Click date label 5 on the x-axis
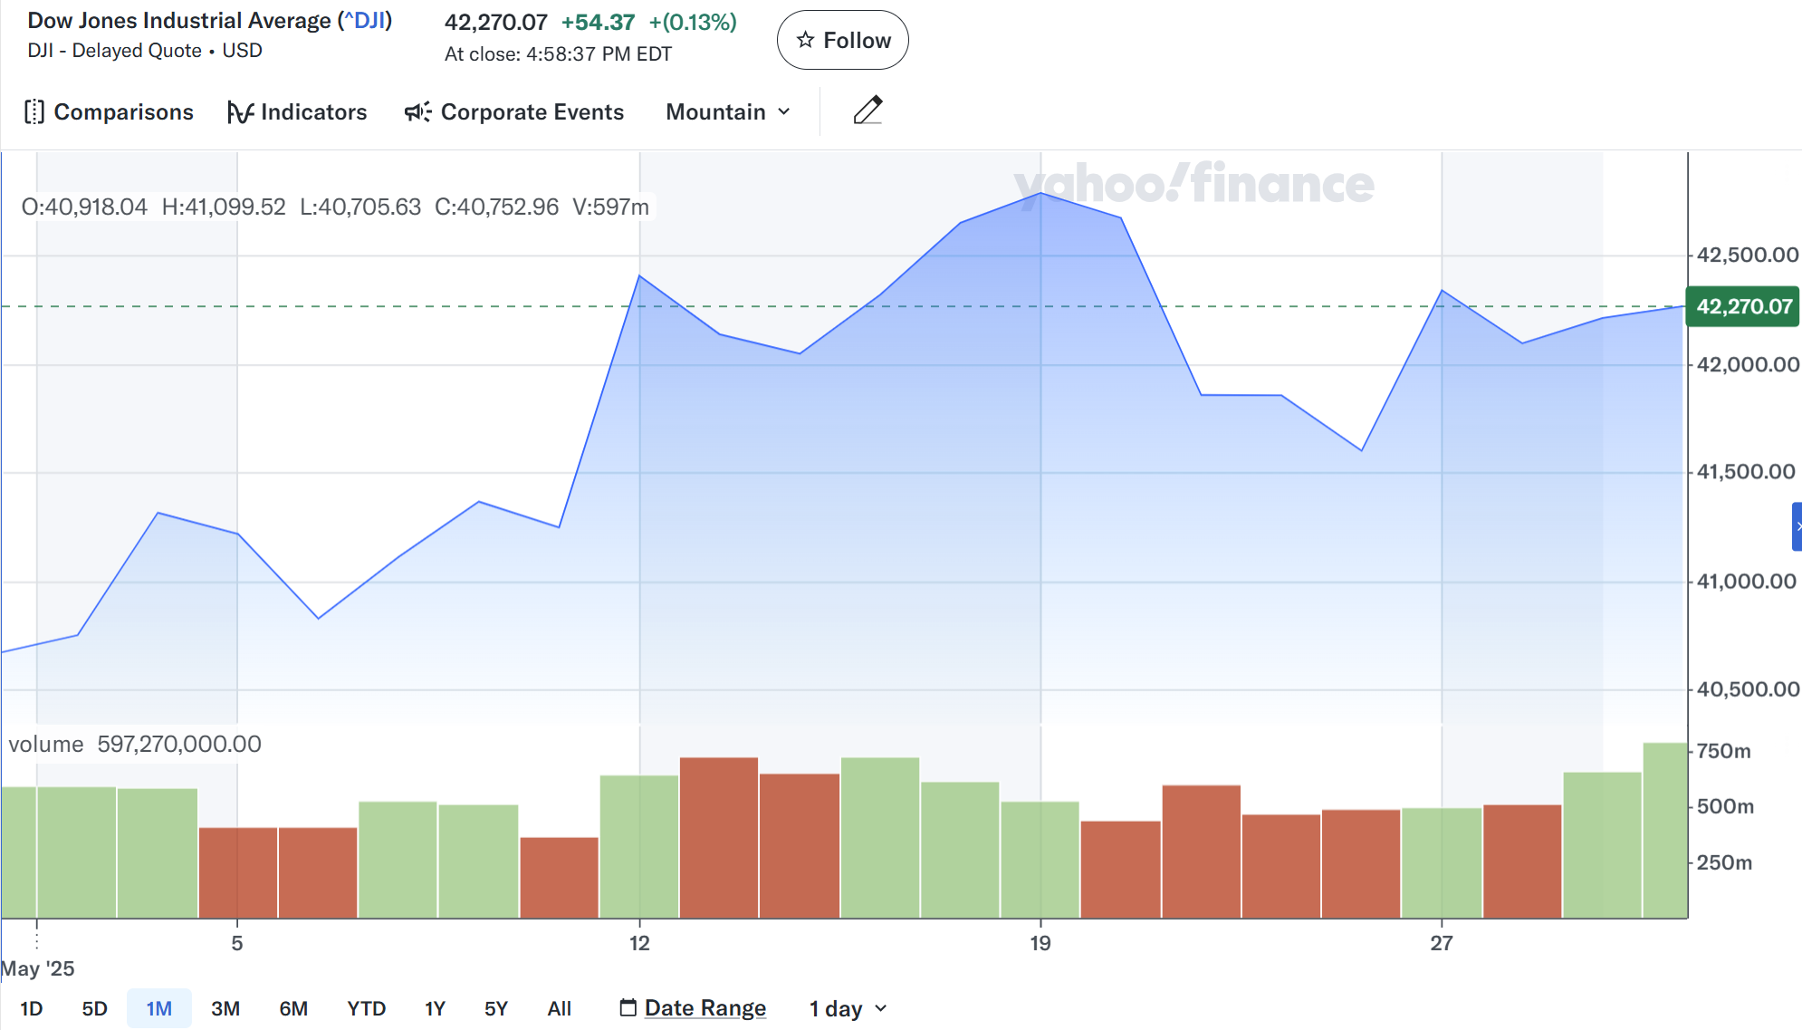Viewport: 1802px width, 1030px height. (x=237, y=943)
